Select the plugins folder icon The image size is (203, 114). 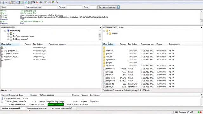(104, 63)
